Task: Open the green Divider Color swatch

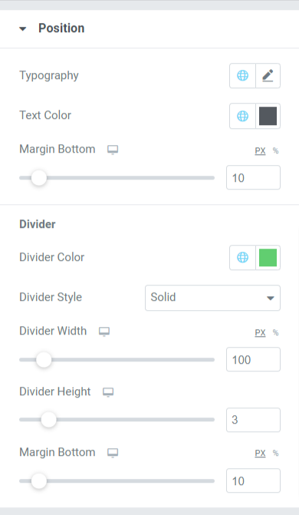Action: [x=268, y=258]
